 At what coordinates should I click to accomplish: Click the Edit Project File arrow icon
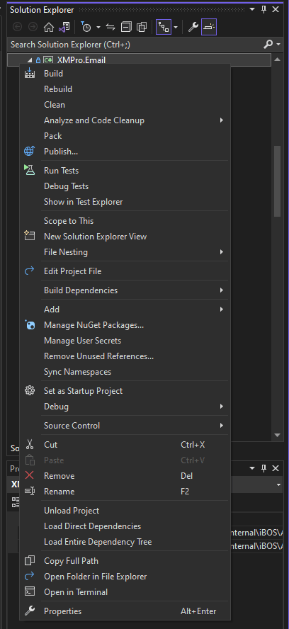[x=30, y=271]
